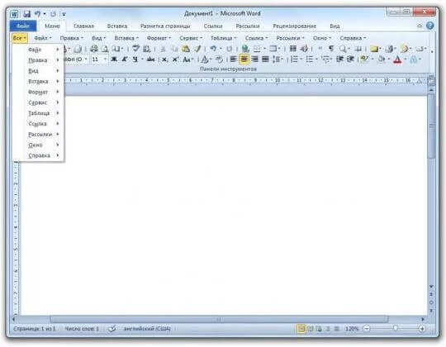Click the red font color icon
446x347 pixels.
click(x=397, y=59)
